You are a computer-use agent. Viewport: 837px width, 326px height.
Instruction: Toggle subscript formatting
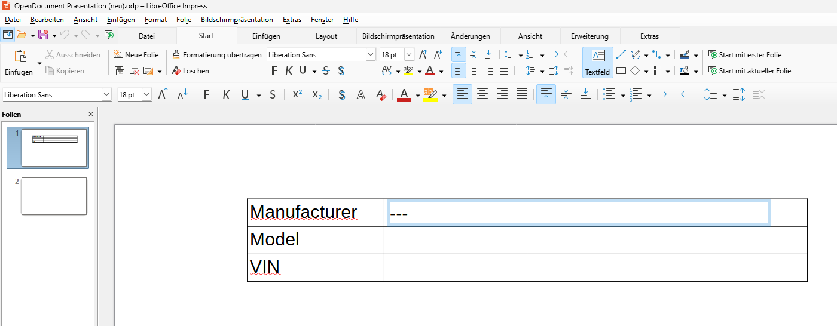pos(317,94)
